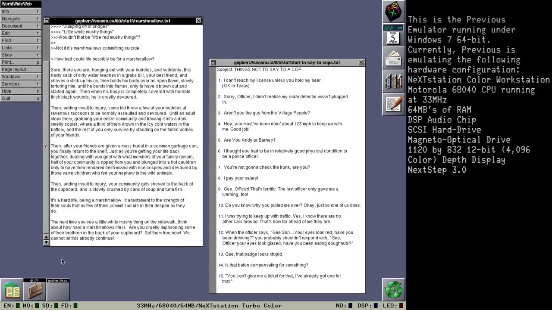Click the DSP status indicator light
The height and width of the screenshot is (310, 552).
[x=376, y=306]
